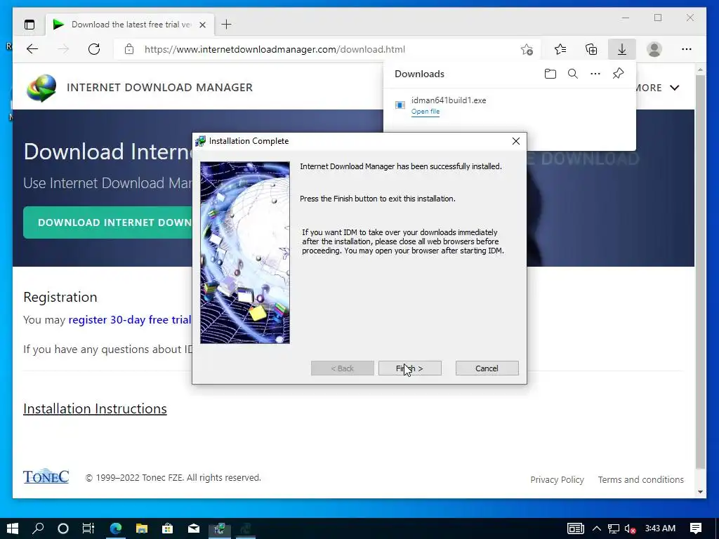This screenshot has height=539, width=719.
Task: Select the 'Download the latest free trial' tab
Action: coord(131,25)
